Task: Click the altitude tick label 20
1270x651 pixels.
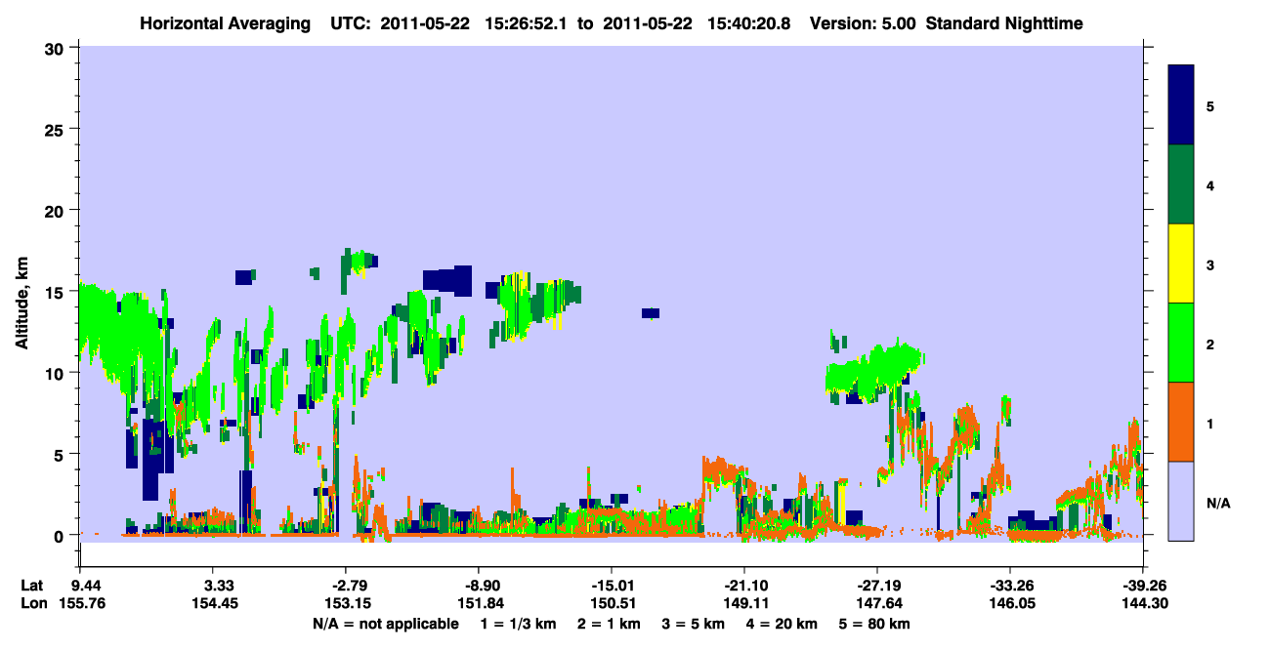Action: click(x=57, y=210)
